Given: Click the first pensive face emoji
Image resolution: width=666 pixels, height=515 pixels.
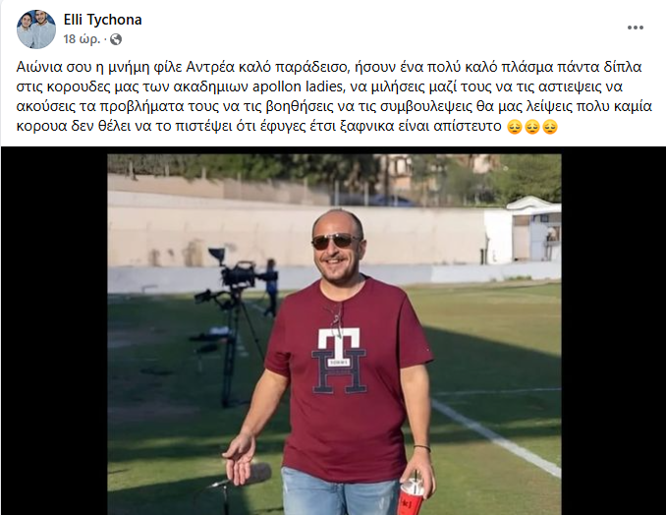Looking at the screenshot, I should pyautogui.click(x=515, y=127).
